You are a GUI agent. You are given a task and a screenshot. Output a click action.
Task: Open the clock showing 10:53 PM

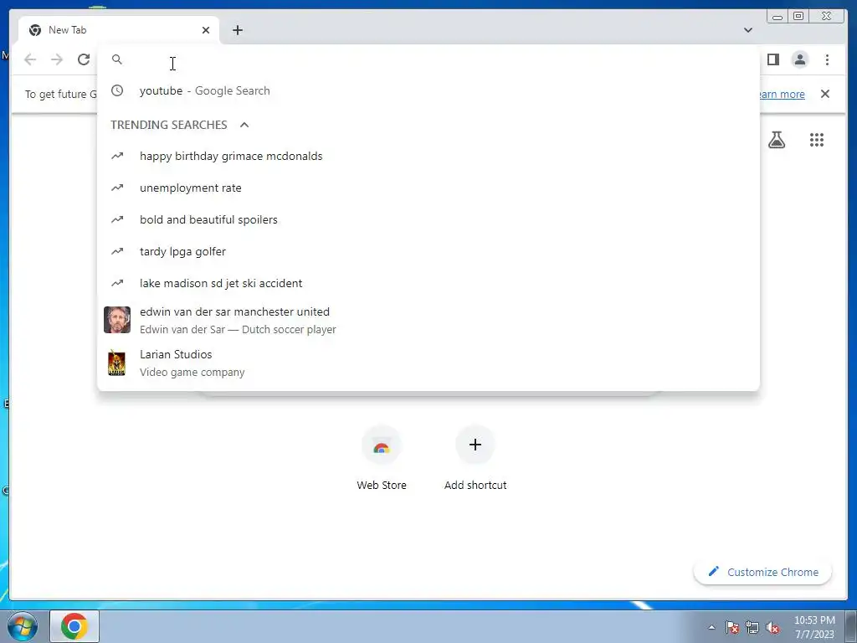814,627
